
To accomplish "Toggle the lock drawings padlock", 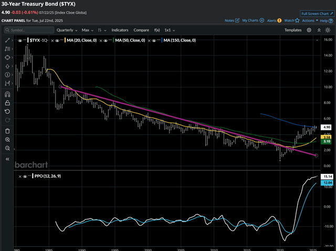I will pos(7,103).
